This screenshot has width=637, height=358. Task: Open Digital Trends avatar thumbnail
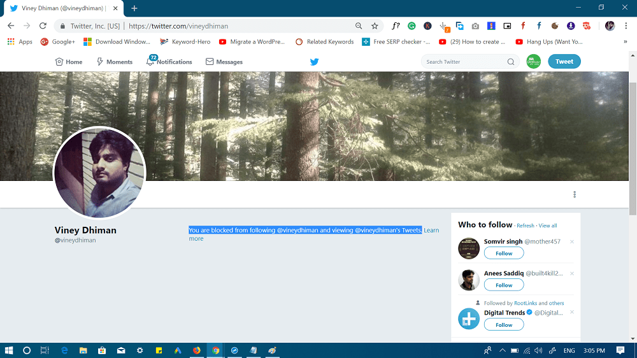pyautogui.click(x=469, y=319)
